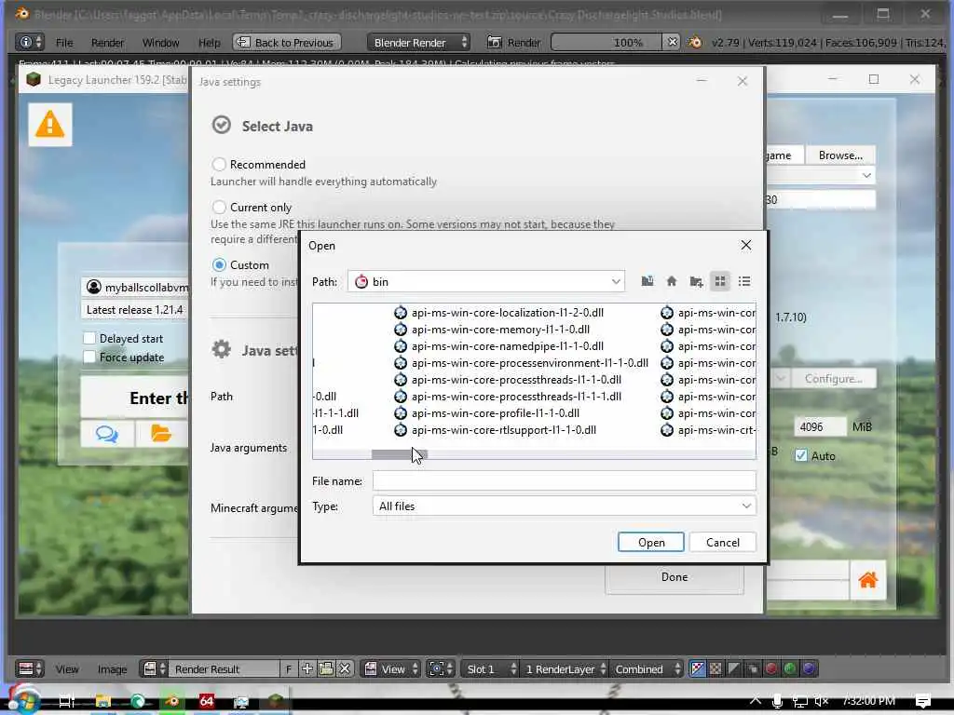Screen dimensions: 954x715
Task: Select the Custom Java radio button
Action: click(x=219, y=265)
